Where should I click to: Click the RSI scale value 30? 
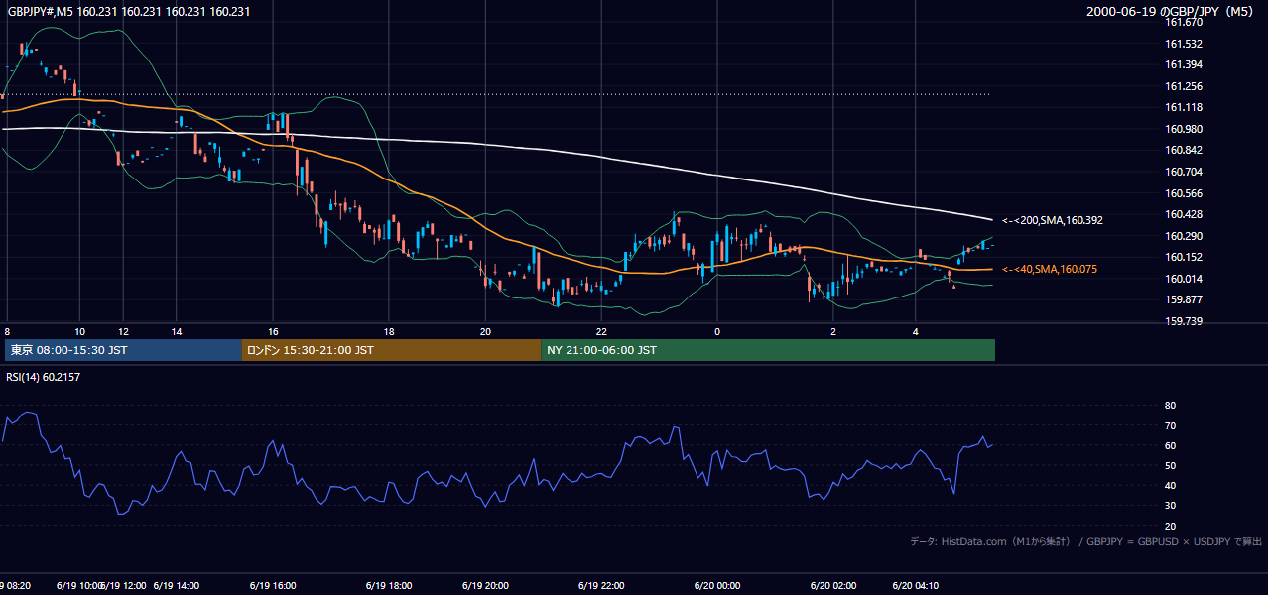(1170, 506)
